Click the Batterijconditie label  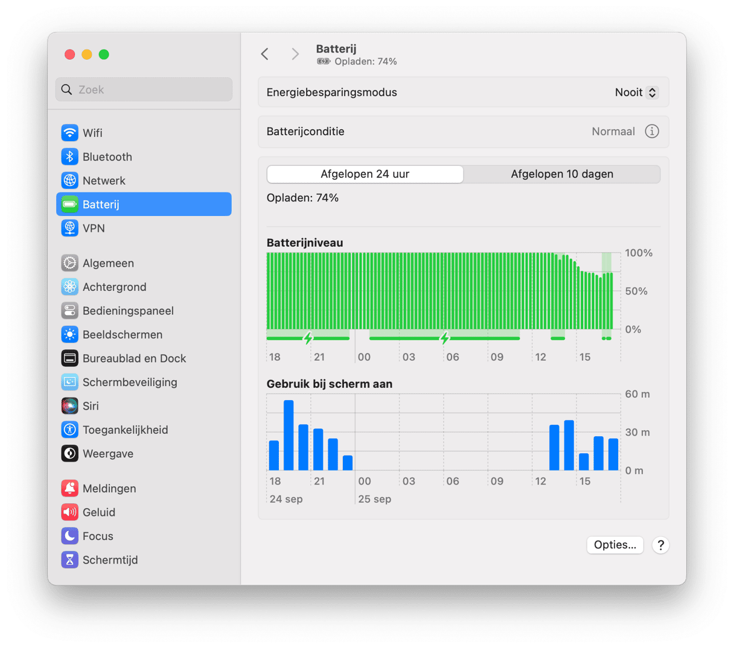[x=305, y=132]
